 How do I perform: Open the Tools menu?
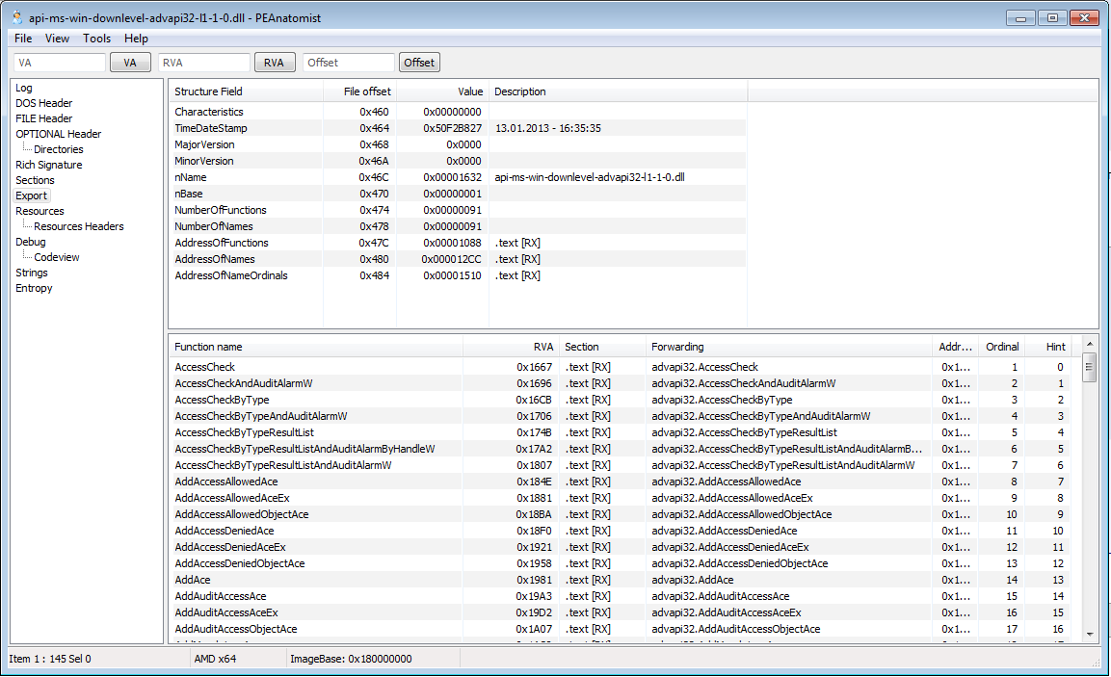96,39
